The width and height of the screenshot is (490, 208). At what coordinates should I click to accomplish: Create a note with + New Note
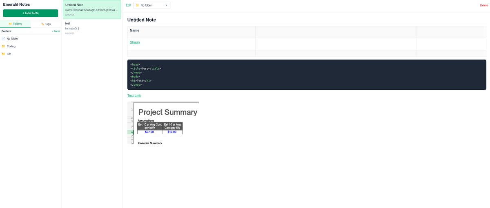pyautogui.click(x=31, y=13)
